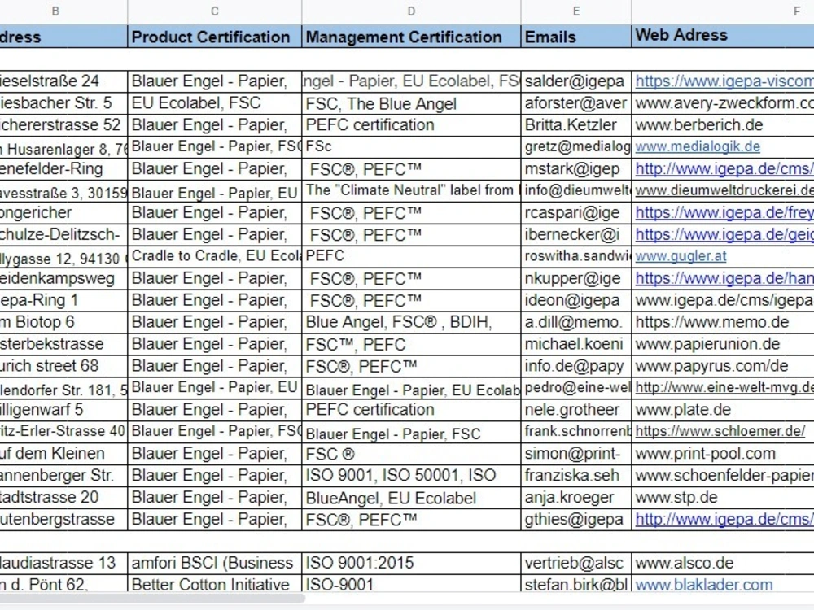
Task: Select column D header
Action: 411,11
